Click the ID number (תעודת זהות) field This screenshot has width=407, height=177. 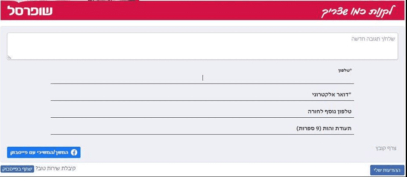(x=202, y=128)
